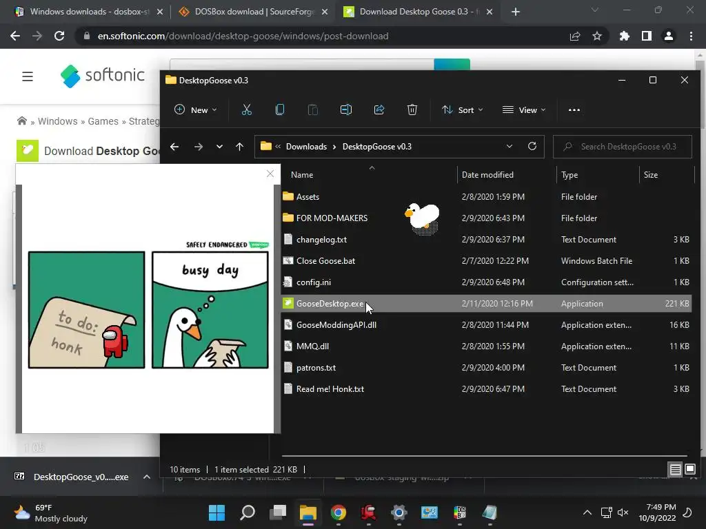Open the Sort dropdown in Explorer
The height and width of the screenshot is (529, 706).
click(x=463, y=110)
